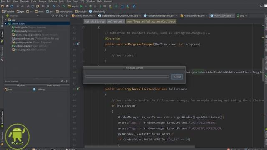Click new ToggledFullscreenCallback breadcrumb
This screenshot has width=267, height=150.
point(151,21)
